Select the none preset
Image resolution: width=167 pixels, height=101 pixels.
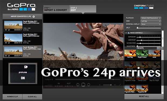coord(154,54)
